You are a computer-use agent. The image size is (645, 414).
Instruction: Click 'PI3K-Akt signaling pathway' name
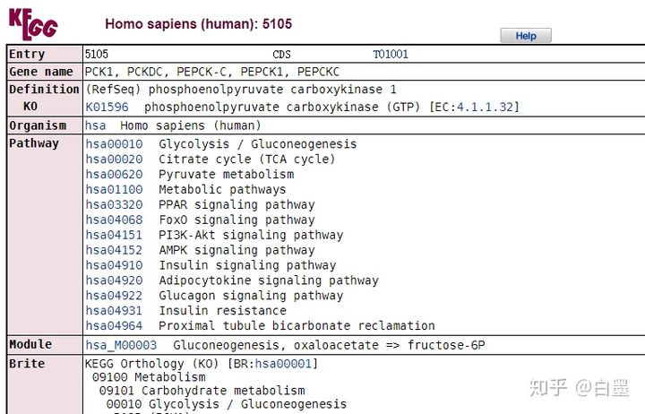[x=251, y=235]
